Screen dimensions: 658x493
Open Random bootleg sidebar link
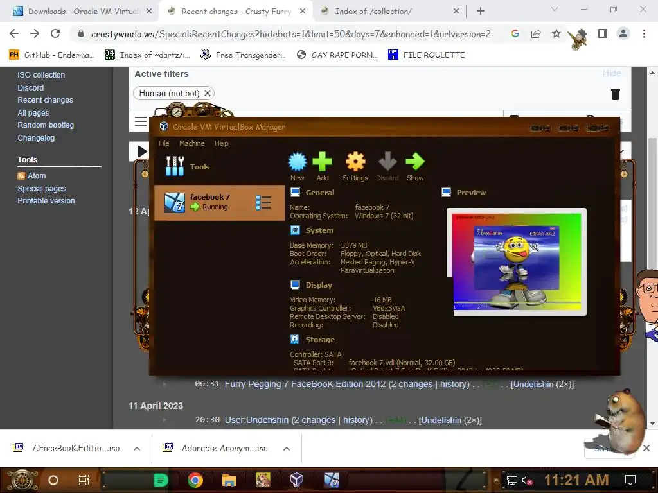(x=46, y=125)
